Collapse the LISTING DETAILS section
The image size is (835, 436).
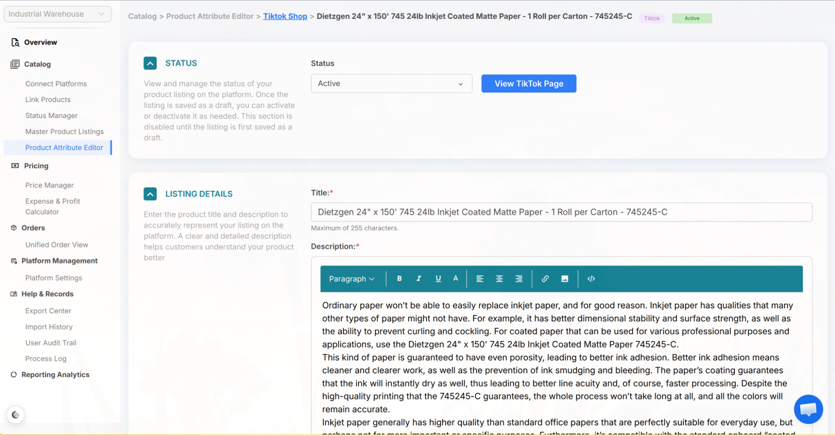click(150, 194)
